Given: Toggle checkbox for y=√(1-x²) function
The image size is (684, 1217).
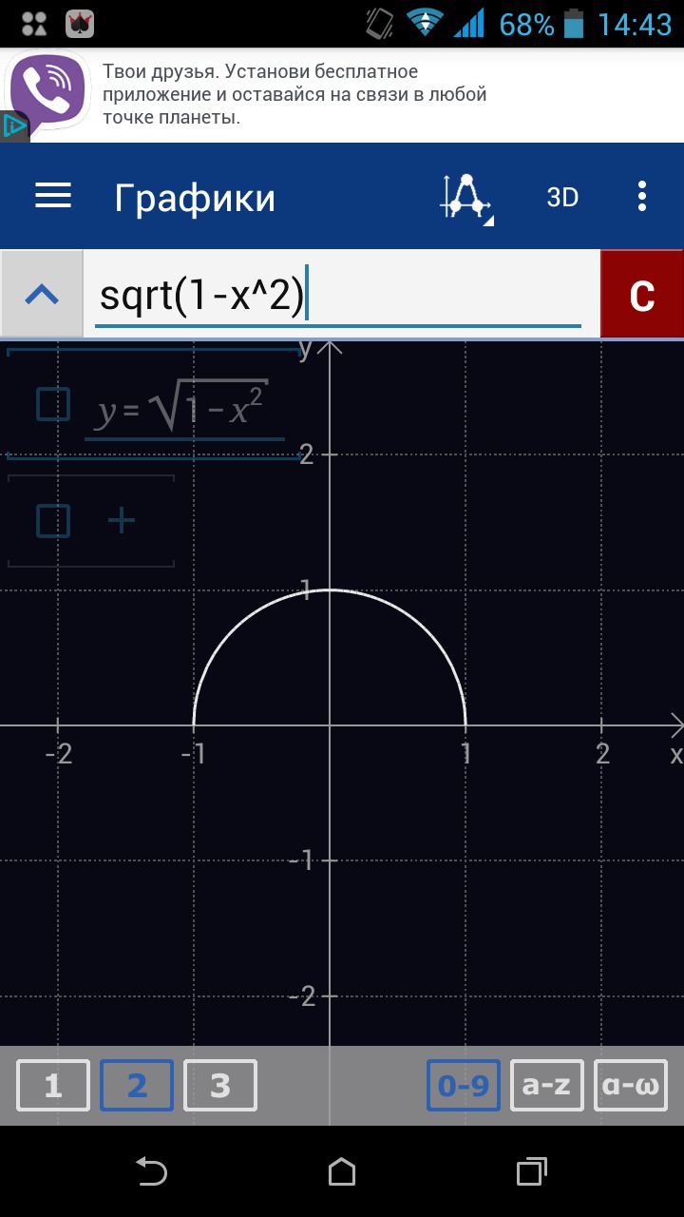Looking at the screenshot, I should (x=53, y=404).
